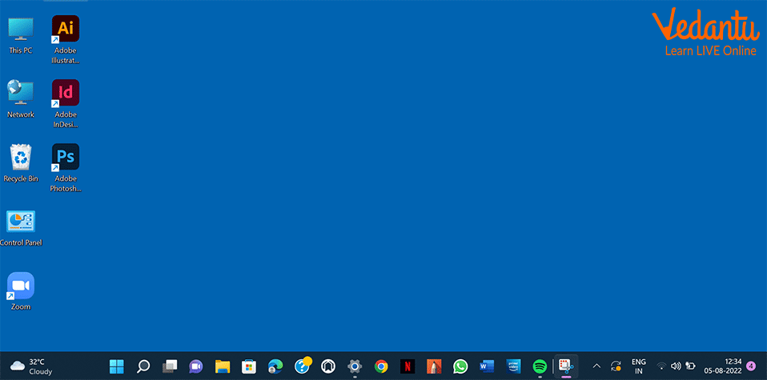This screenshot has height=380, width=767.
Task: Open Microsoft Word from the taskbar
Action: pos(487,366)
